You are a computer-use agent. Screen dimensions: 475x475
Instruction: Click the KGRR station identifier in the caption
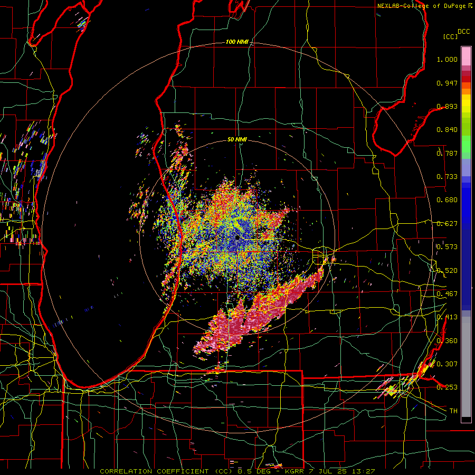click(x=296, y=471)
